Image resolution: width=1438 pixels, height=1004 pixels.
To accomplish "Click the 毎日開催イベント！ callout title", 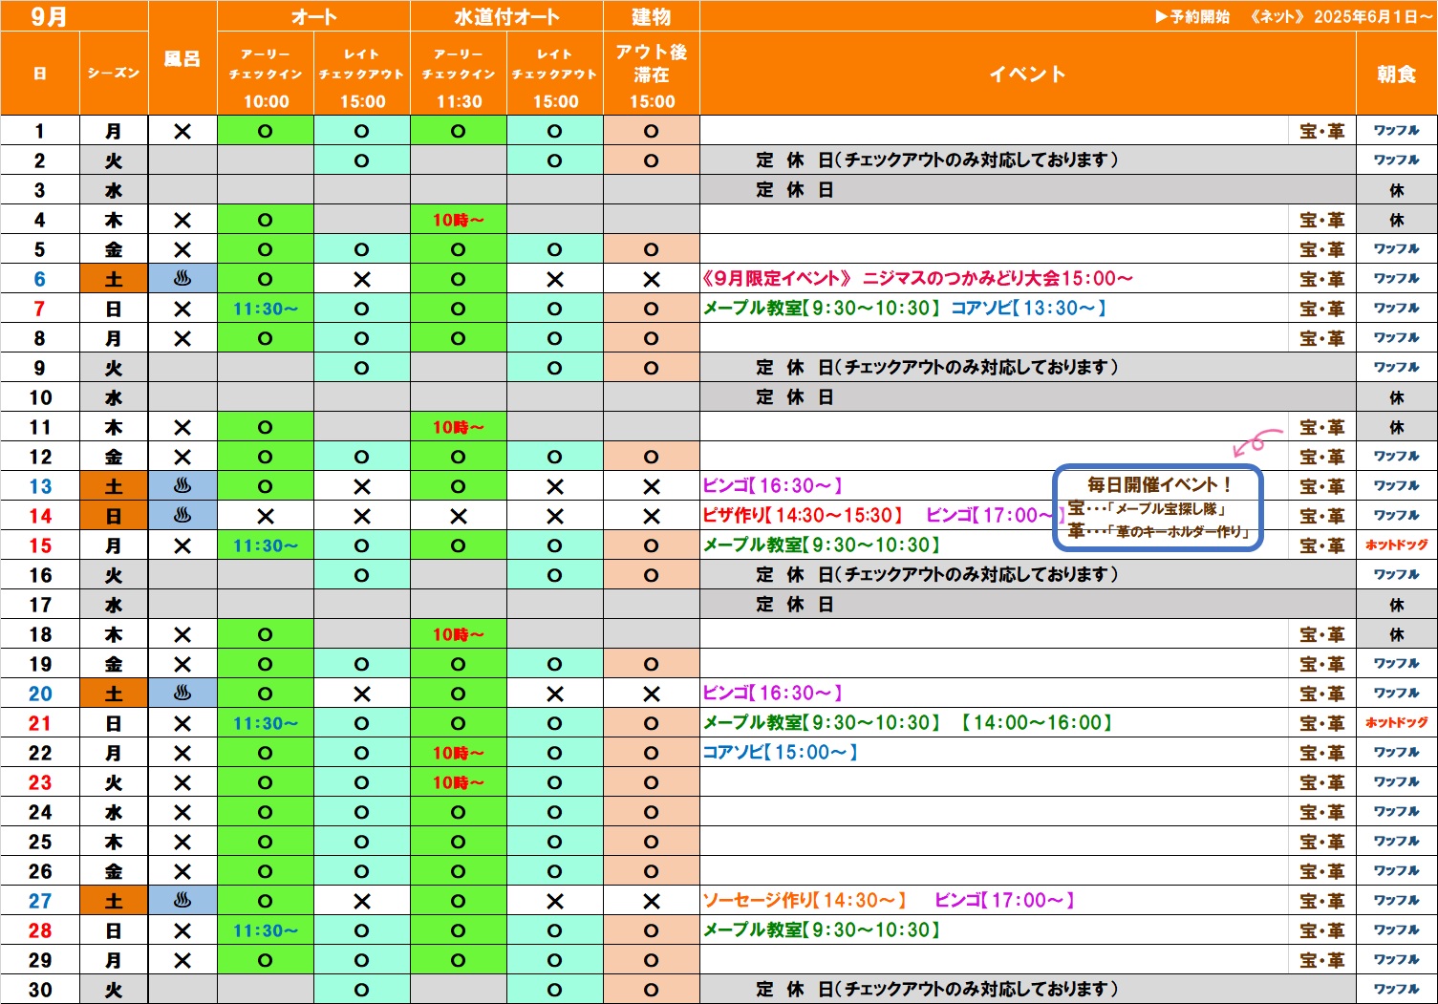I will pyautogui.click(x=1159, y=485).
